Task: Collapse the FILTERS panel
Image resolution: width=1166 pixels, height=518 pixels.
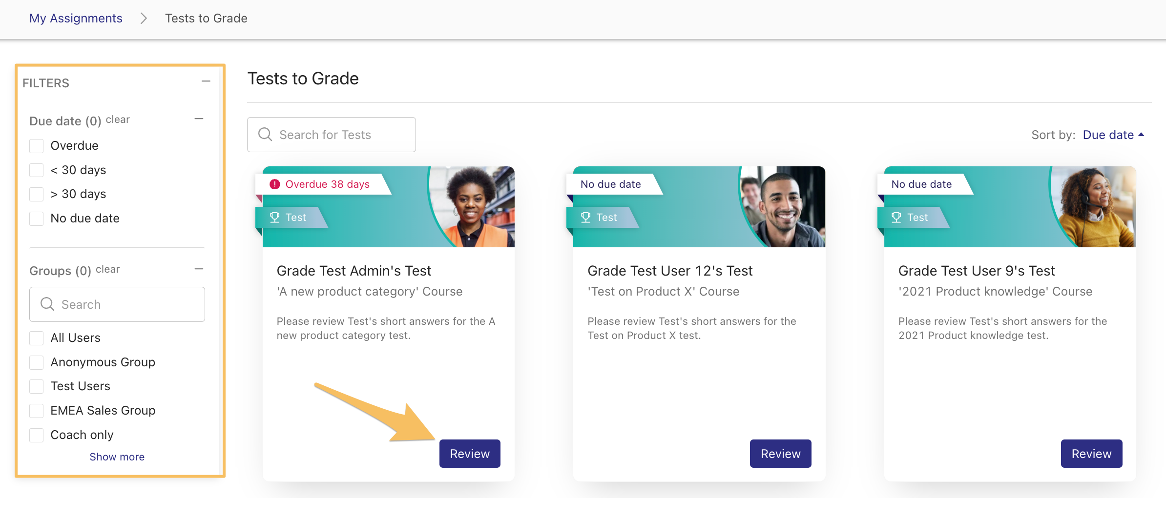Action: pyautogui.click(x=206, y=81)
